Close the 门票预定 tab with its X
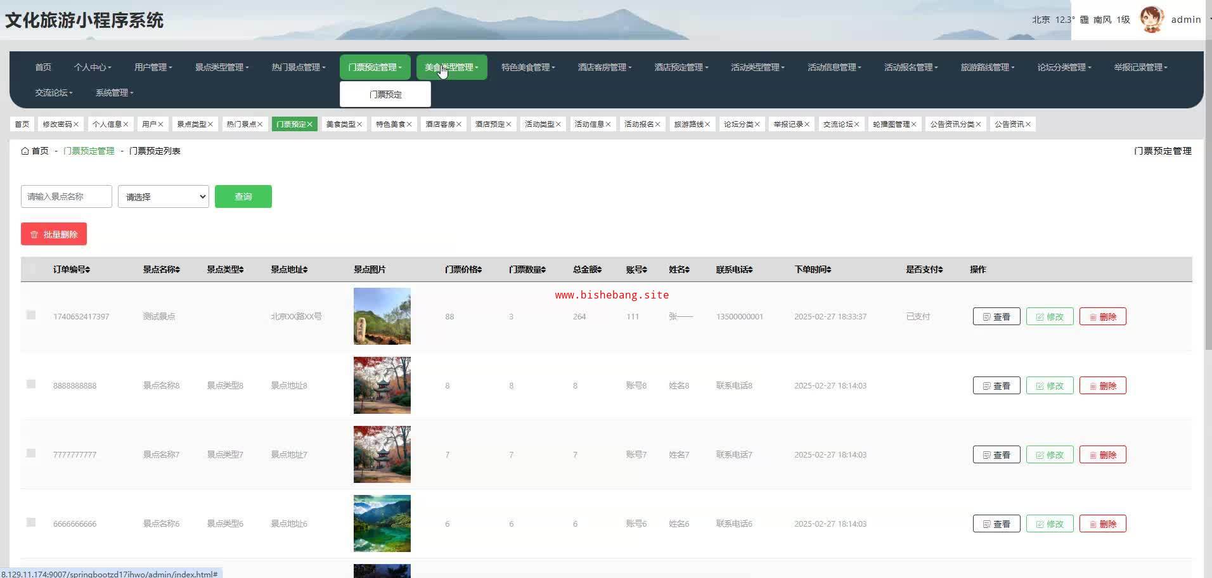Screen dimensions: 1212x578 [310, 124]
